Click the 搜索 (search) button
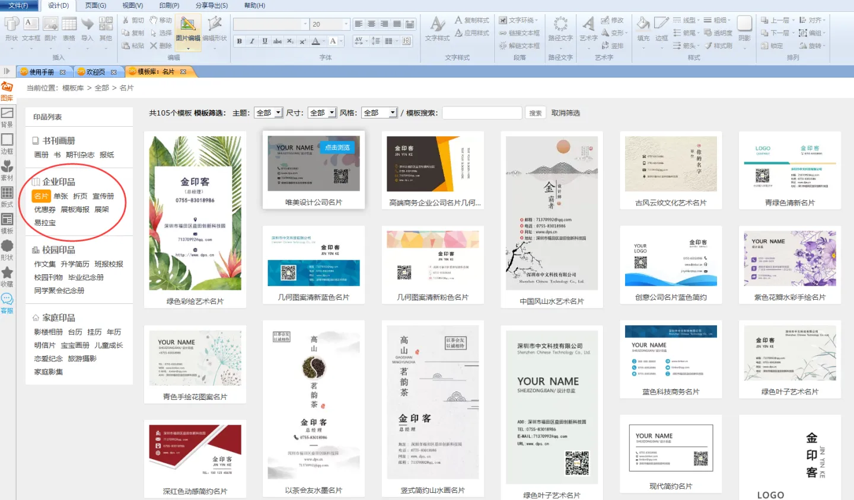The width and height of the screenshot is (854, 500). click(x=536, y=113)
